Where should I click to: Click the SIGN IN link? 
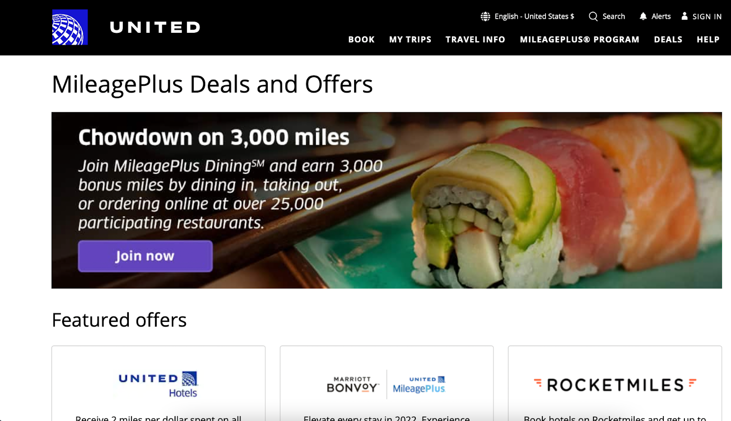pyautogui.click(x=707, y=16)
